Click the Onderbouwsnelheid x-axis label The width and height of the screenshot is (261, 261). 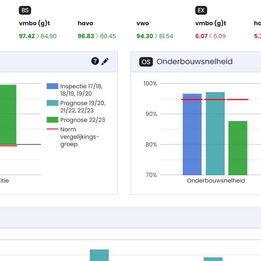coord(216,181)
